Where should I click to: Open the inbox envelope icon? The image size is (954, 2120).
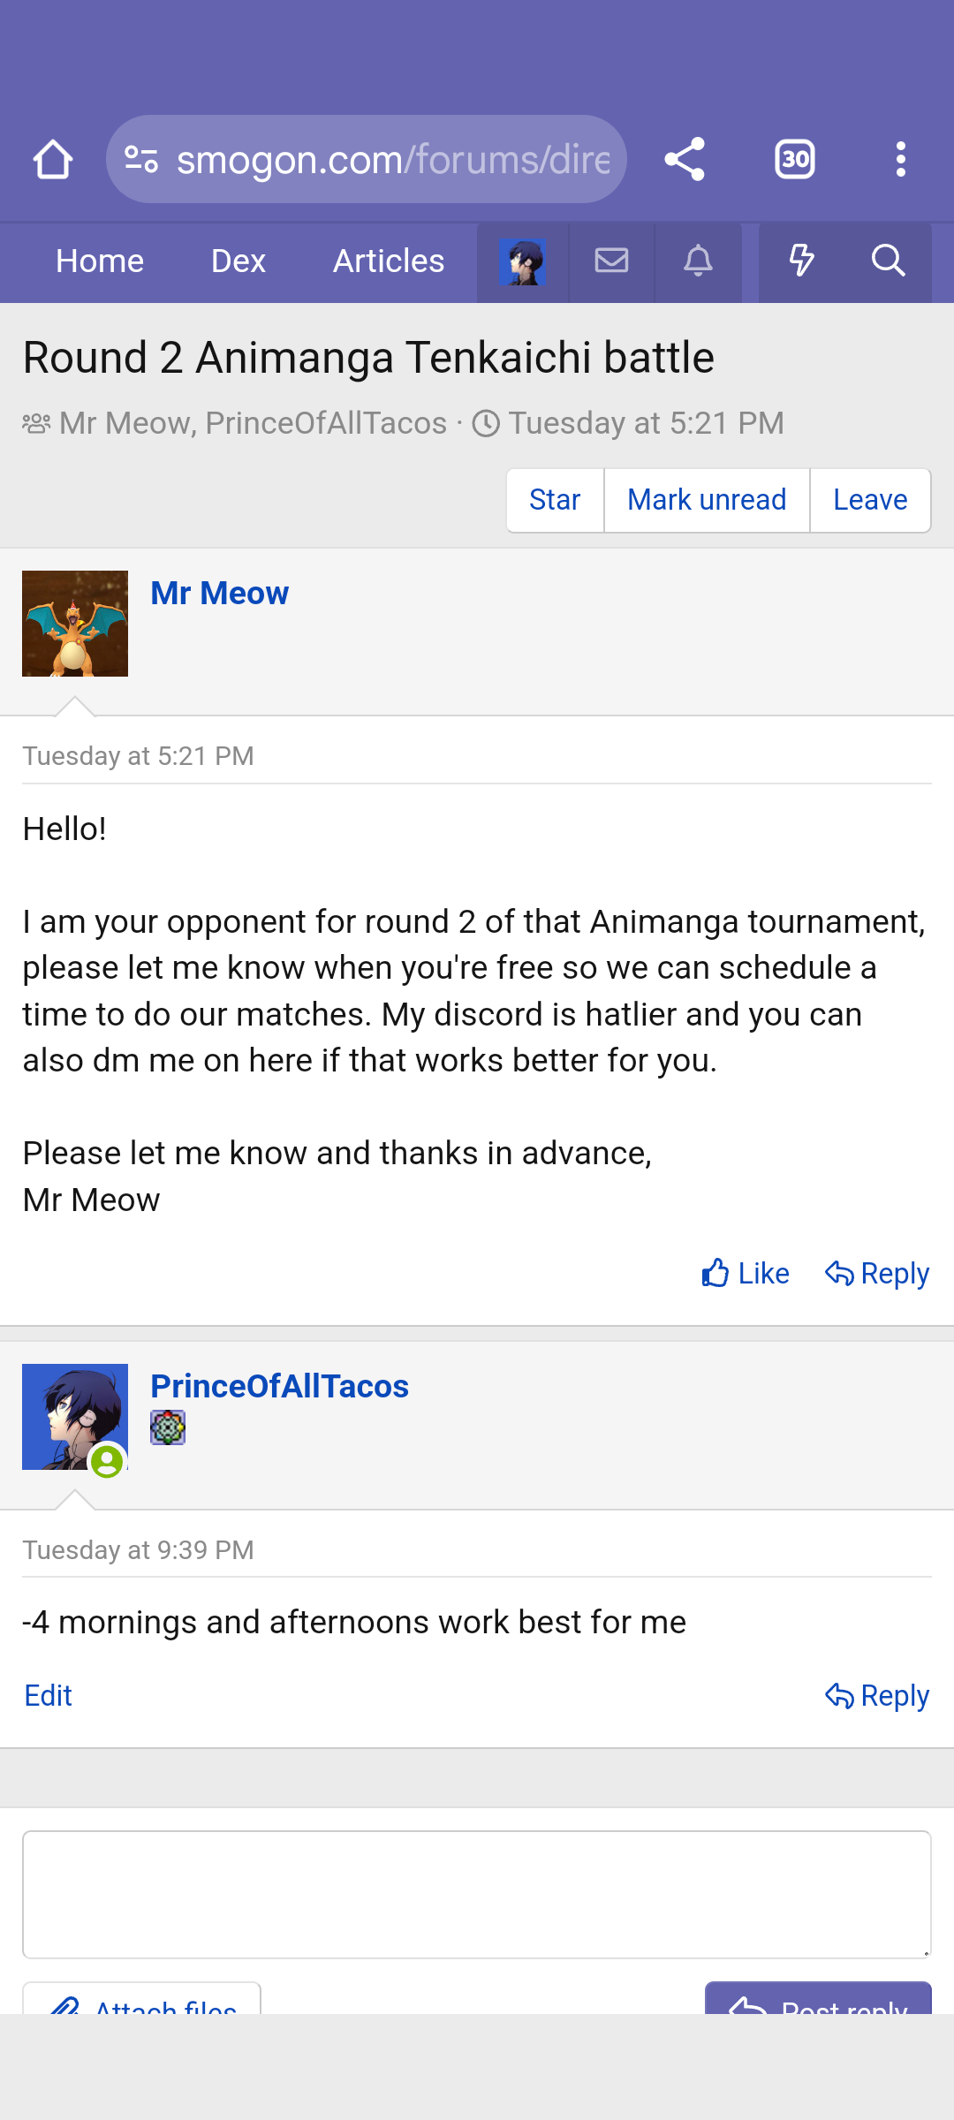[x=611, y=261]
